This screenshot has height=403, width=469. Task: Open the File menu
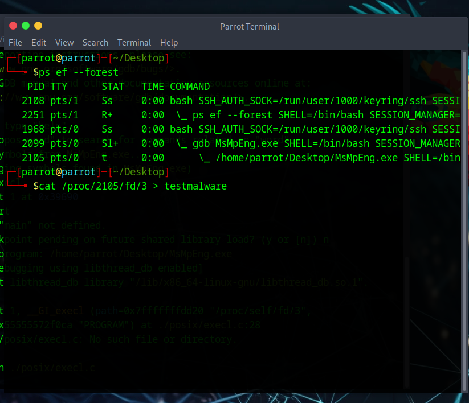point(15,43)
